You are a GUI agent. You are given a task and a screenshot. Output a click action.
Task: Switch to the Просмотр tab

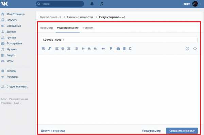click(x=46, y=28)
